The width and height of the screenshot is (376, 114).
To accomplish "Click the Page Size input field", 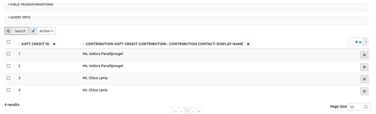I will coord(356,107).
